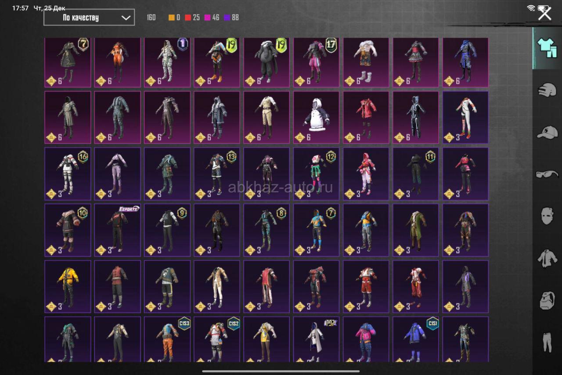Viewport: 562px width, 375px height.
Task: Close the inventory with the X icon
Action: tap(545, 14)
